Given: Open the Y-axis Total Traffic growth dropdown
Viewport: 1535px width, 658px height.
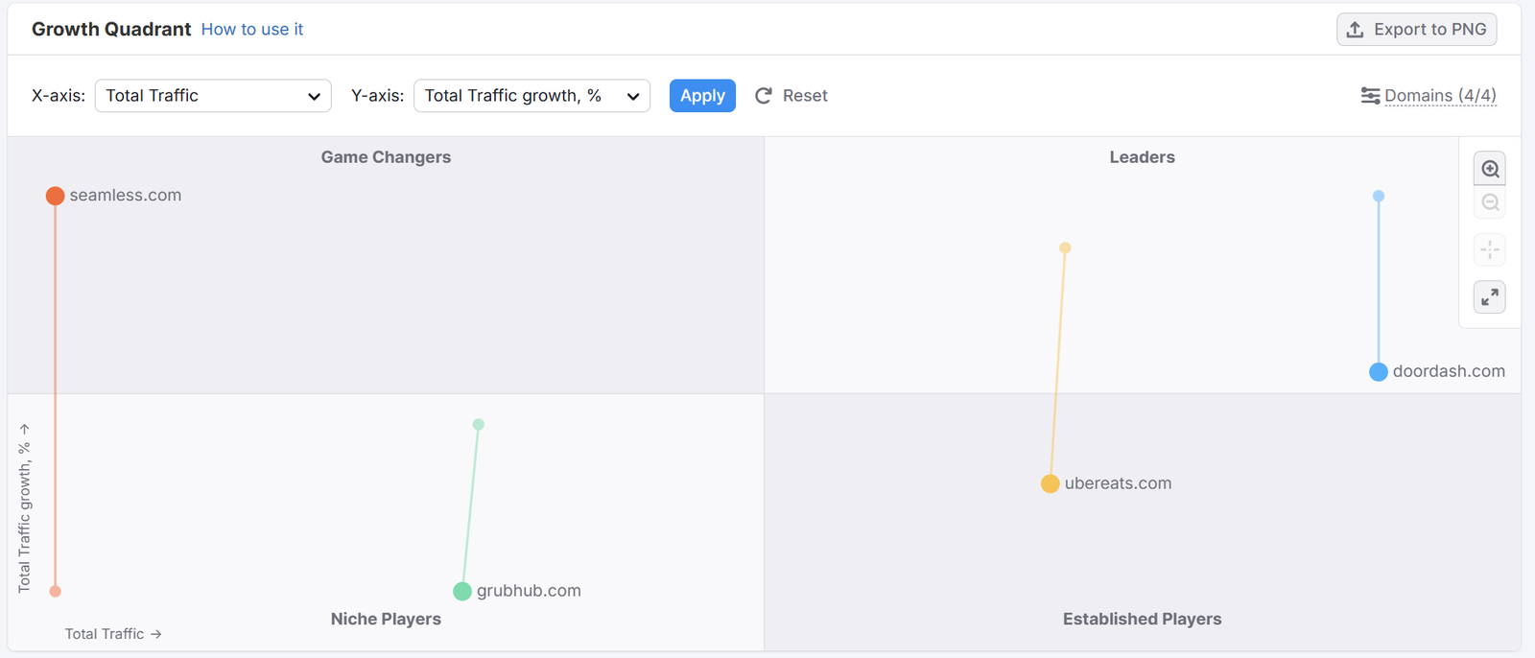Looking at the screenshot, I should (531, 96).
